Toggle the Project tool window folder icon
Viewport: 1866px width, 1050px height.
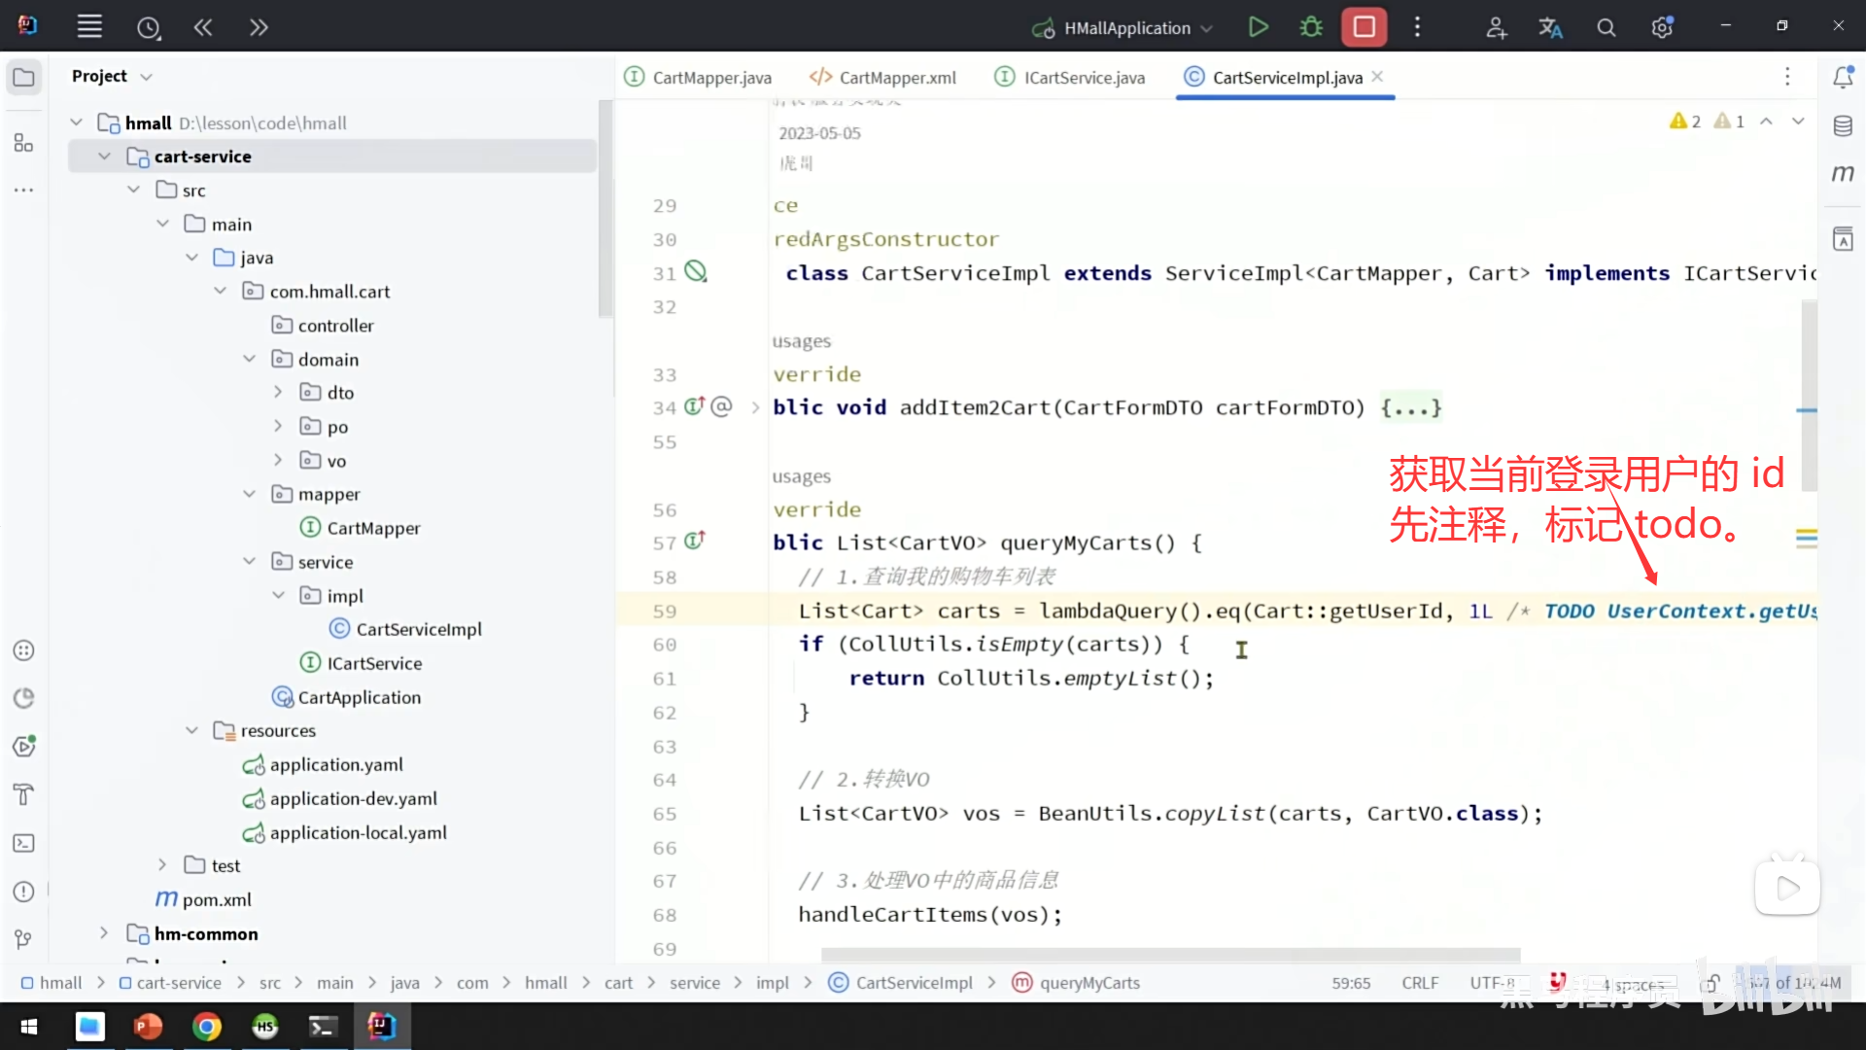point(24,77)
